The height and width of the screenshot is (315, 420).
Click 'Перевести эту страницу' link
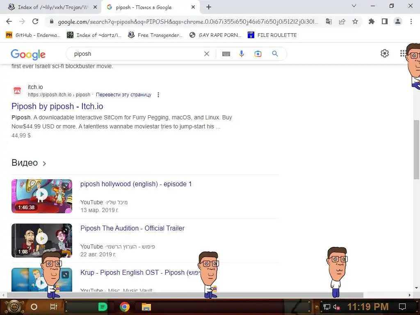click(123, 95)
